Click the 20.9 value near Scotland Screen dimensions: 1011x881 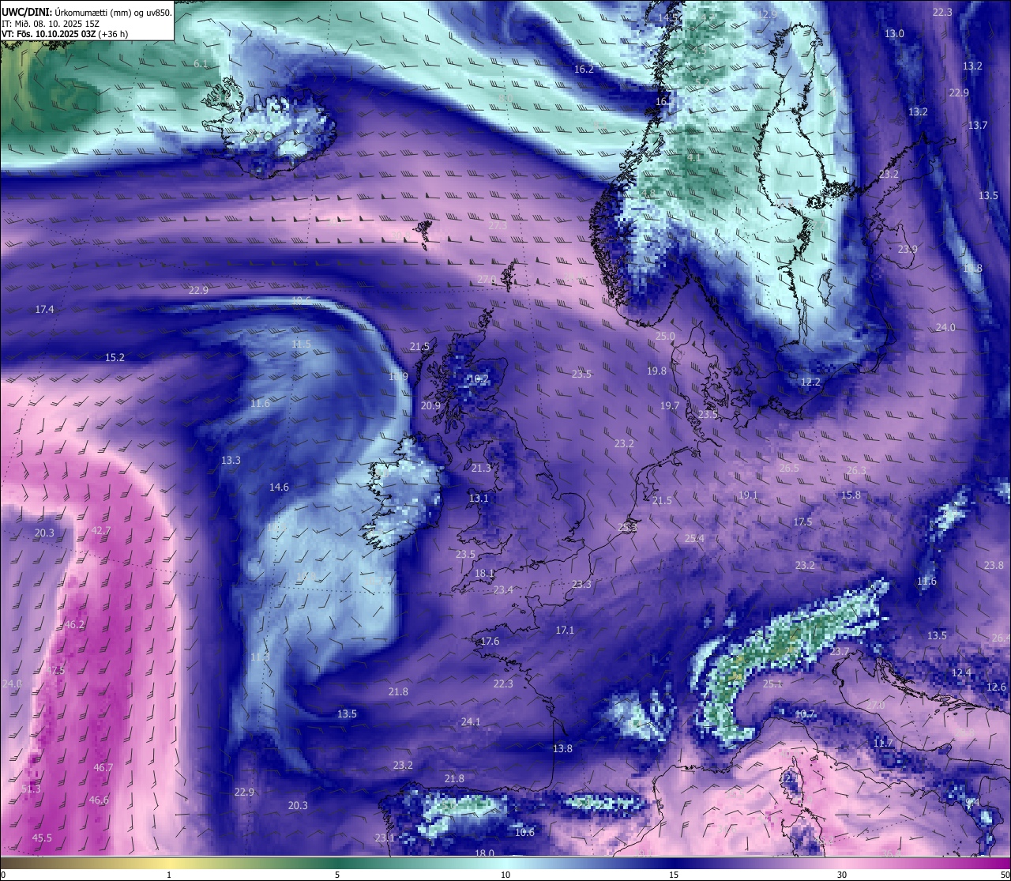pyautogui.click(x=430, y=405)
